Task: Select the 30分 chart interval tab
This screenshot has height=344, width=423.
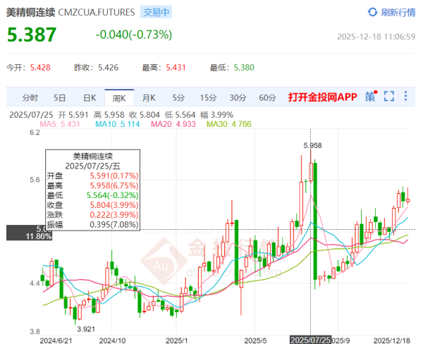Action: tap(238, 98)
